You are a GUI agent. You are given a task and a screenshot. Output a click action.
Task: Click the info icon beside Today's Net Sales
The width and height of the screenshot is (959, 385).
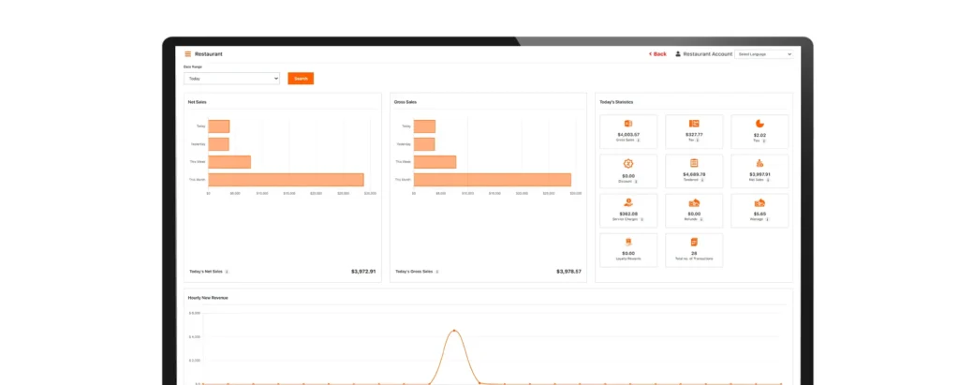pyautogui.click(x=227, y=272)
